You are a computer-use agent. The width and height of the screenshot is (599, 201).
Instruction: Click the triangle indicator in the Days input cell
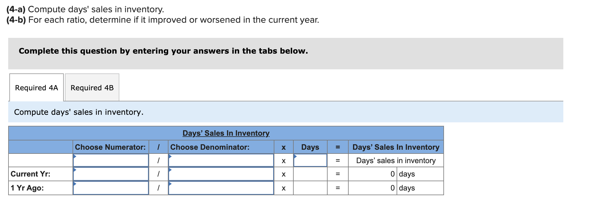pos(295,157)
